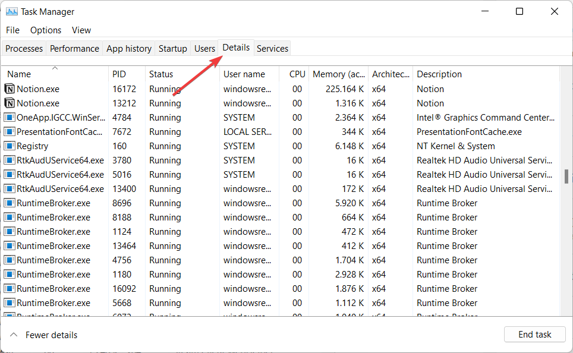Sort by the Architecture column header
The height and width of the screenshot is (353, 573).
coord(391,74)
